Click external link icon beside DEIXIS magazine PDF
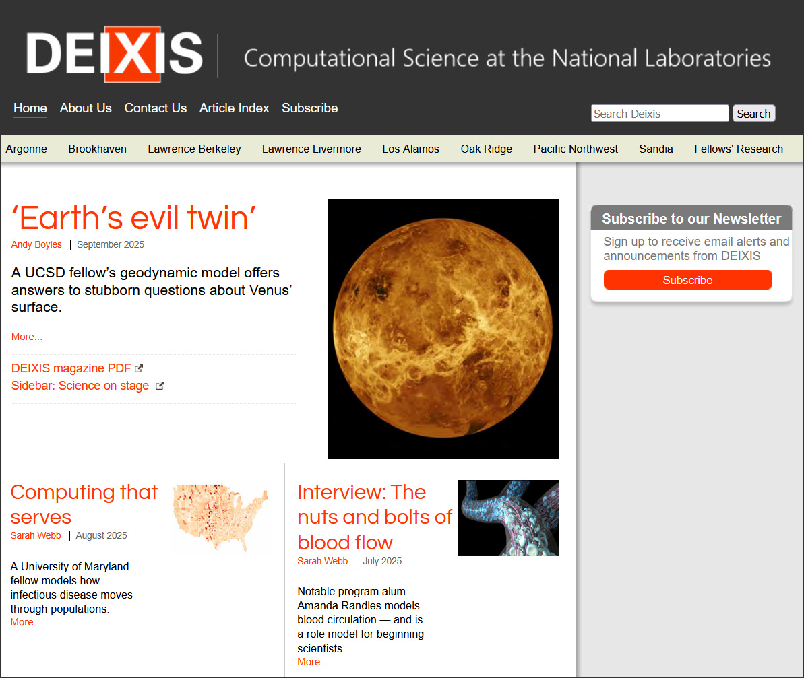Image resolution: width=804 pixels, height=678 pixels. pos(139,368)
